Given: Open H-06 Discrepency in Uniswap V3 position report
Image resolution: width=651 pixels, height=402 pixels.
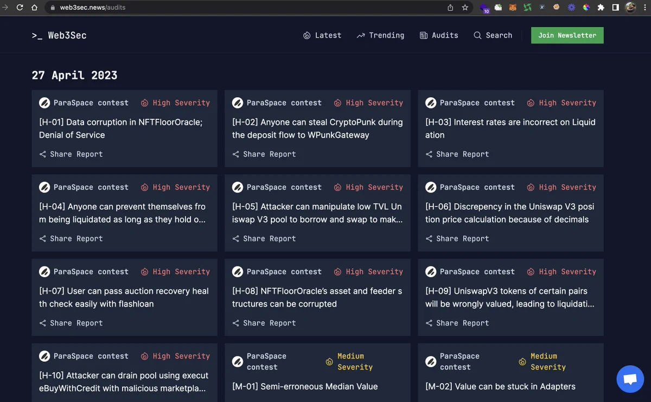Looking at the screenshot, I should coord(510,213).
